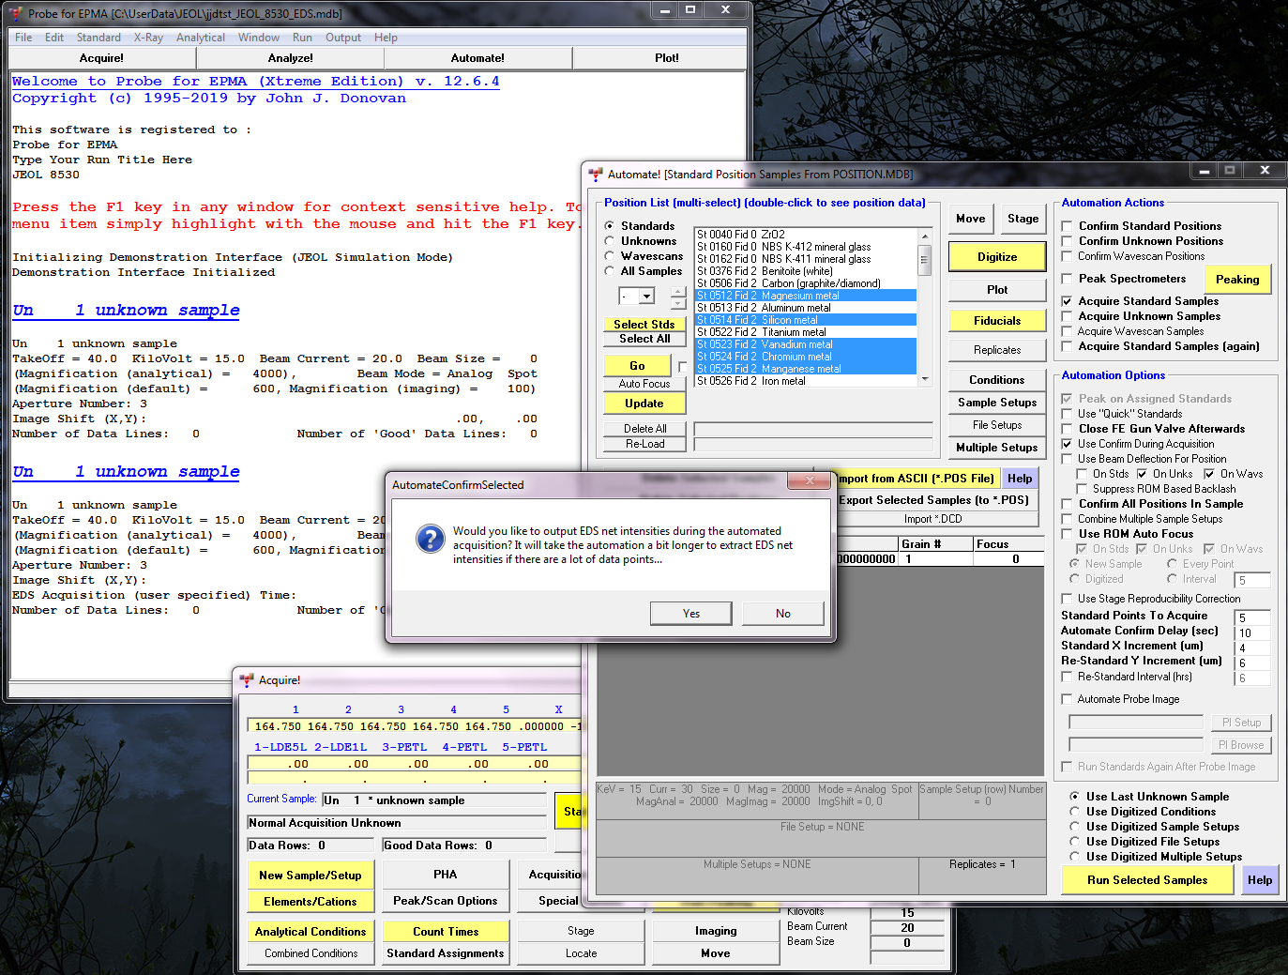Close the AutomateConfirmSelected dialog with the red X
The image size is (1288, 975).
[x=808, y=481]
